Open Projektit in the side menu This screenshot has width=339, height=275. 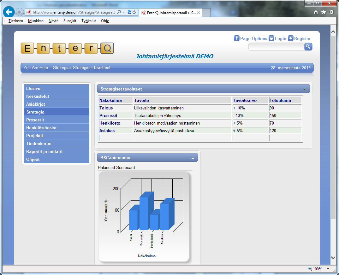tap(56, 136)
